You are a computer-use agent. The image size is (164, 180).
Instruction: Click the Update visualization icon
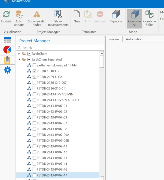point(6,14)
